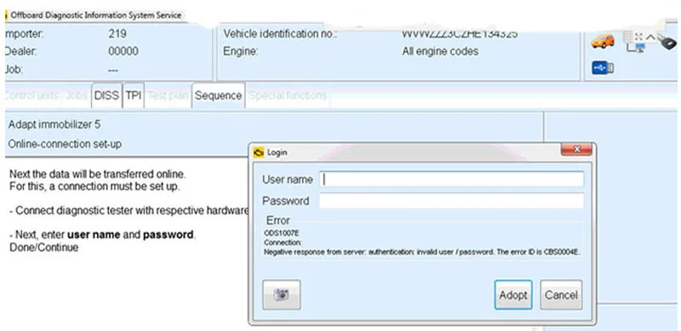
Task: Open the Special functions tab
Action: pos(288,95)
